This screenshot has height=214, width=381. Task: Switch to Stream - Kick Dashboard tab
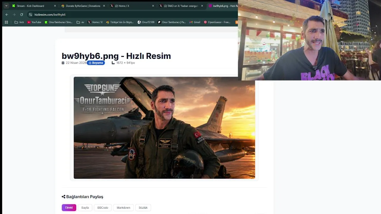[30, 6]
